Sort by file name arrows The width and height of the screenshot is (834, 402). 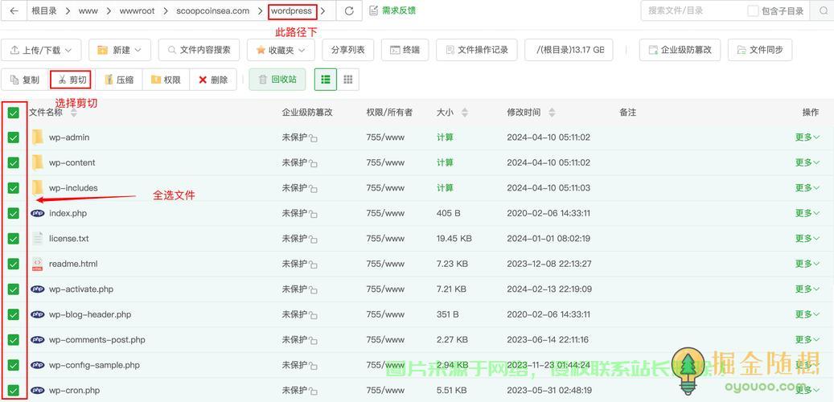point(73,113)
